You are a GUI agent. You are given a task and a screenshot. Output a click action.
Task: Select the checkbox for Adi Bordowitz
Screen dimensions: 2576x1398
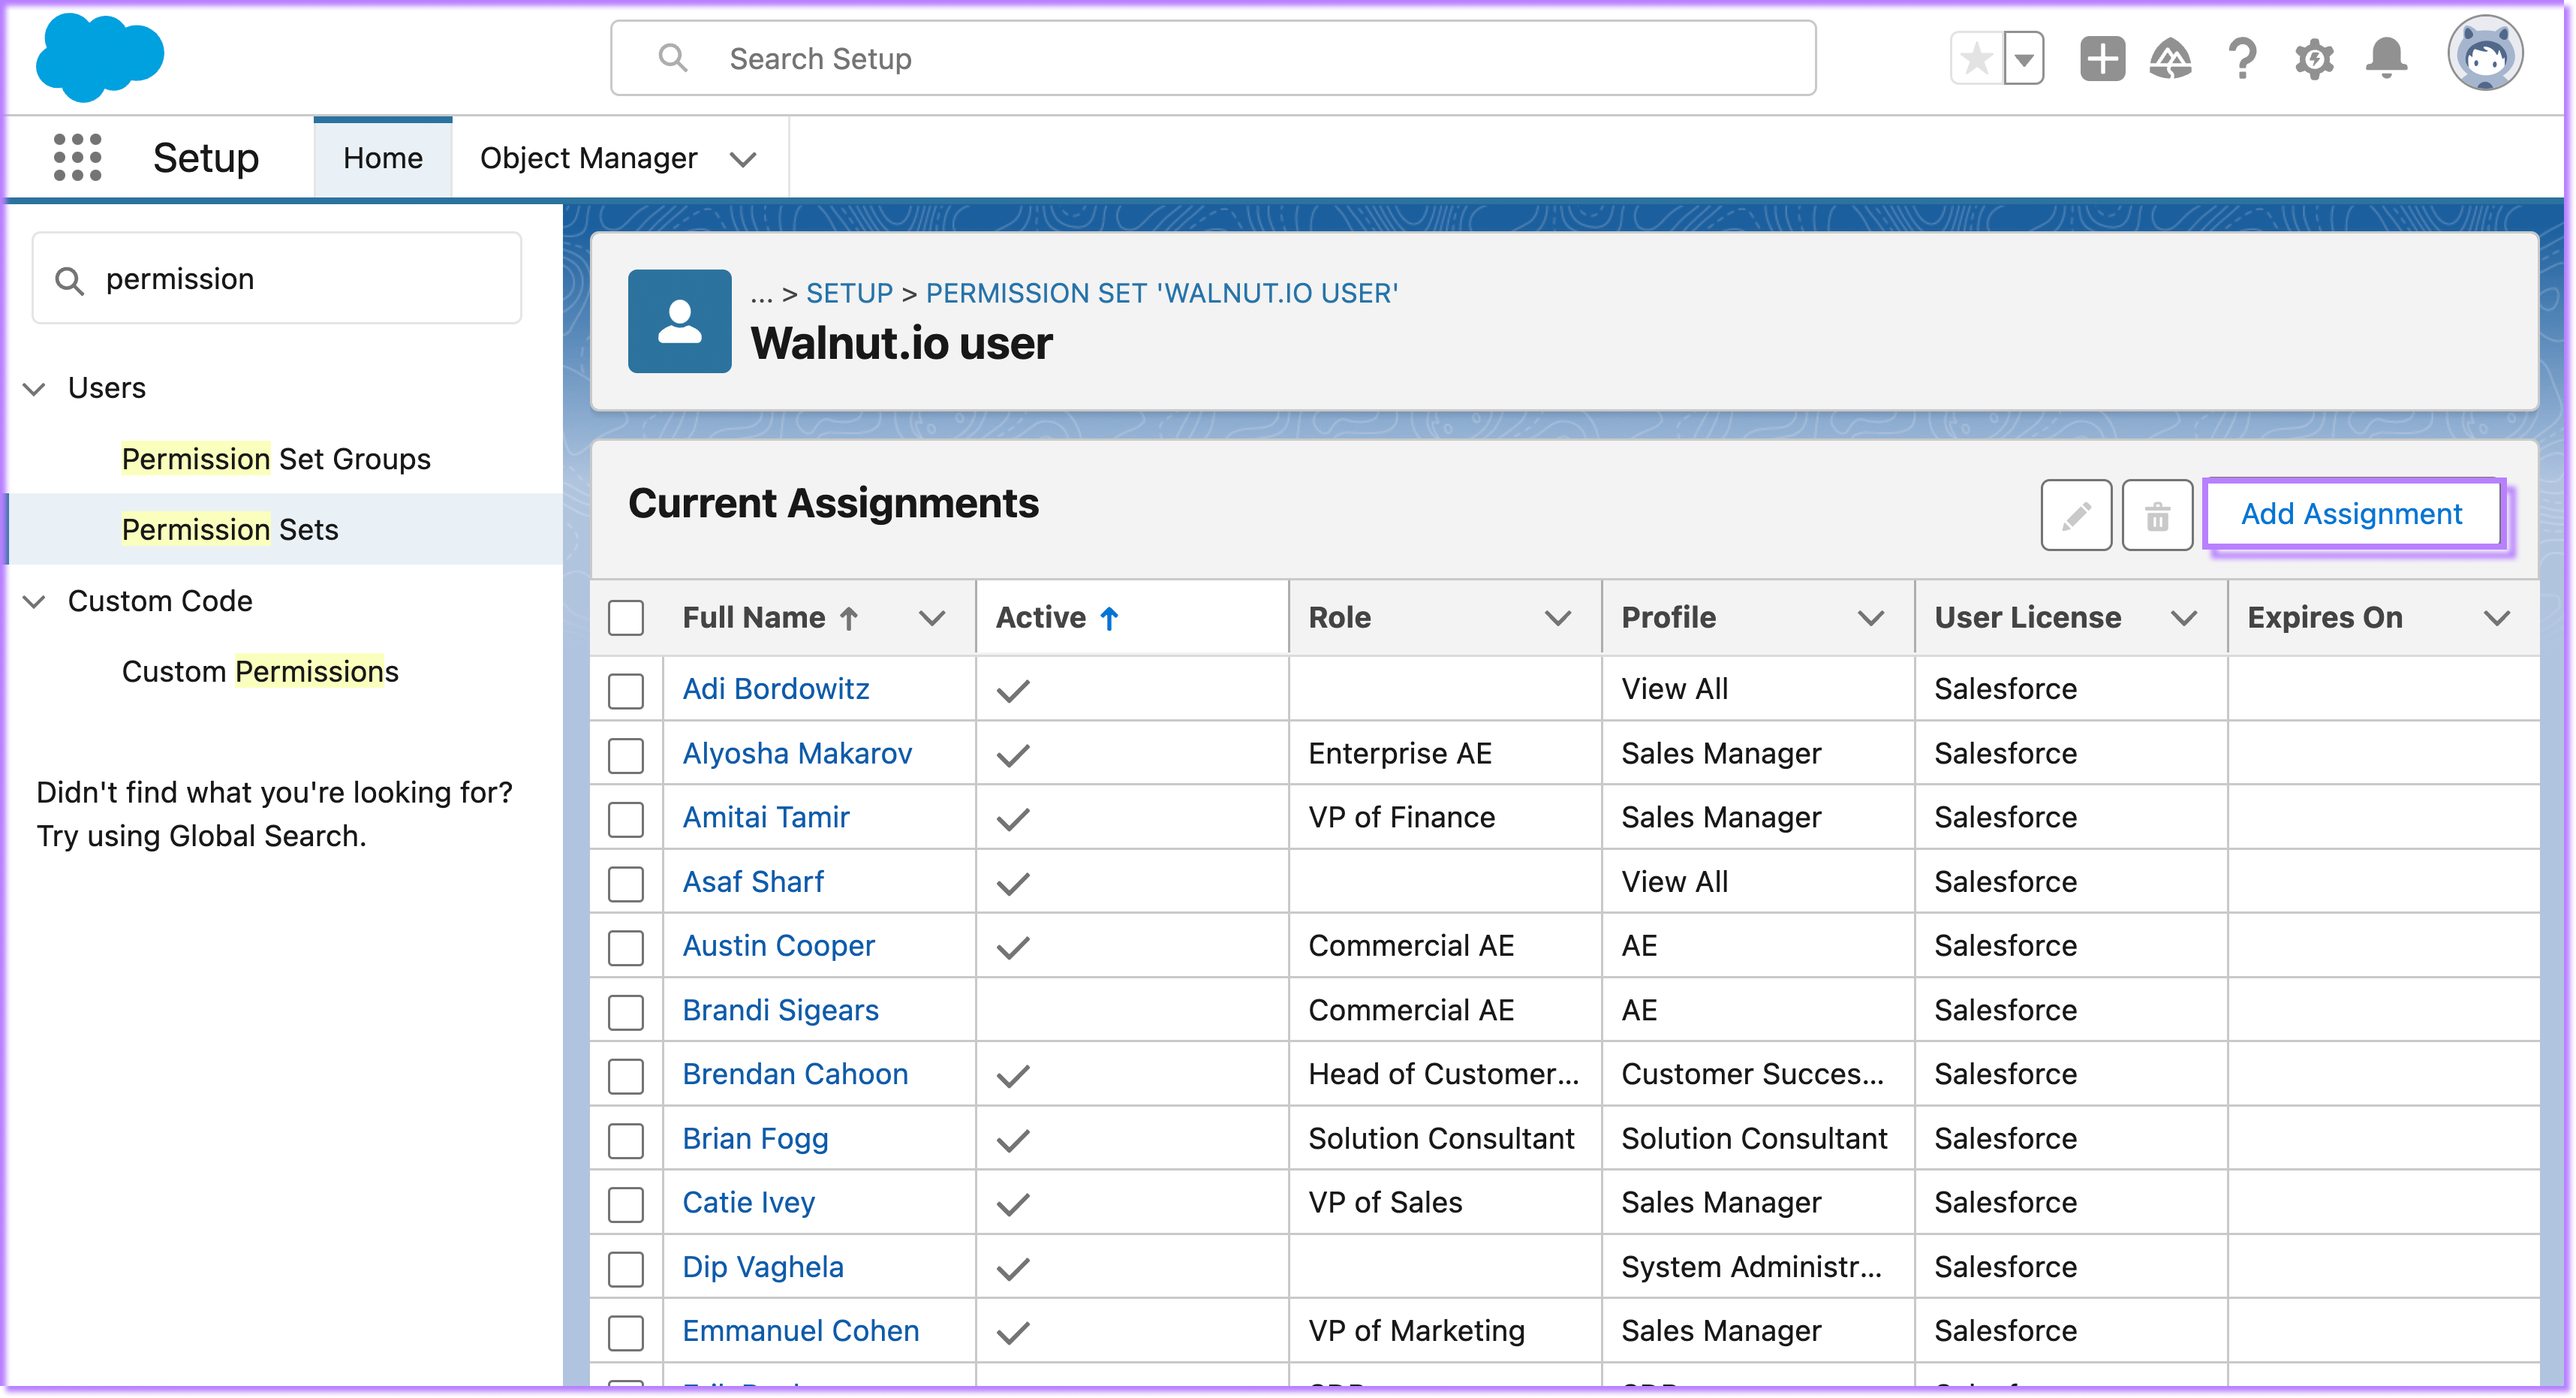626,690
